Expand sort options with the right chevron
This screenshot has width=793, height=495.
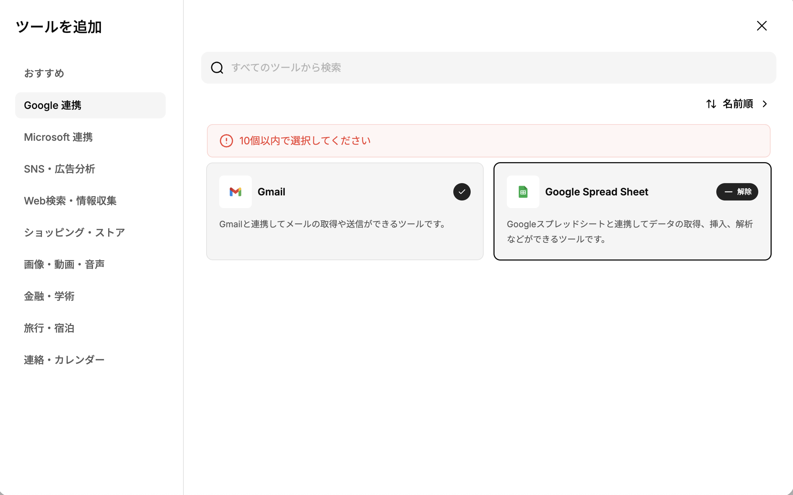pyautogui.click(x=765, y=104)
